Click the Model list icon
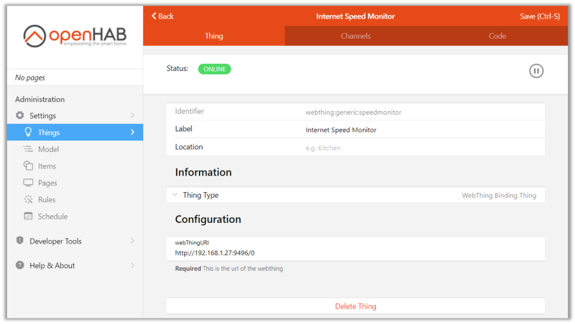This screenshot has width=575, height=324. (x=28, y=149)
